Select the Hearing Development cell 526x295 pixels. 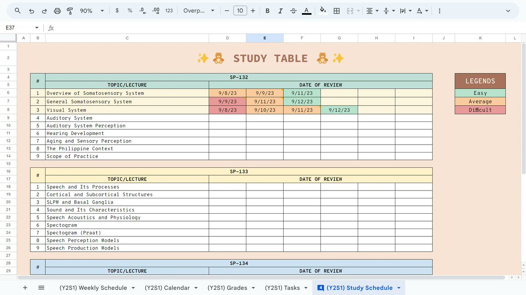tap(127, 133)
